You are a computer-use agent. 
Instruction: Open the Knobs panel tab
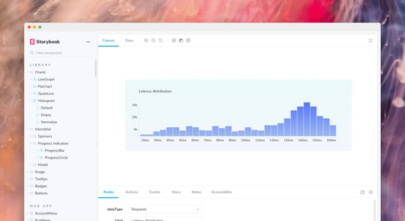[x=109, y=192]
